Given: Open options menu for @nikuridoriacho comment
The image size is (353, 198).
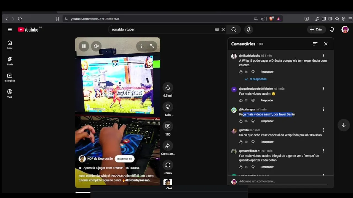Looking at the screenshot, I should point(323,56).
